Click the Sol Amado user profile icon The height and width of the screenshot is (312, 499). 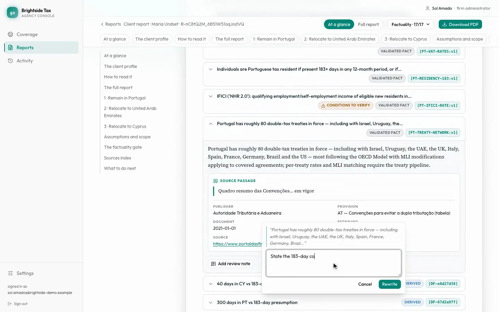click(x=428, y=8)
